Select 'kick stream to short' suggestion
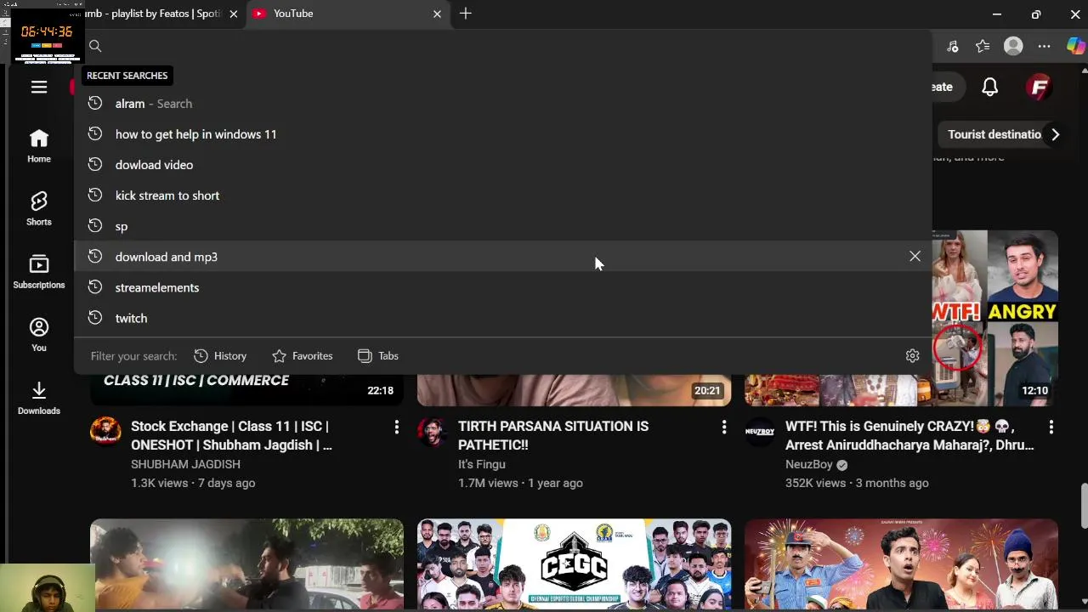Screen dimensions: 1088x612 point(503,195)
